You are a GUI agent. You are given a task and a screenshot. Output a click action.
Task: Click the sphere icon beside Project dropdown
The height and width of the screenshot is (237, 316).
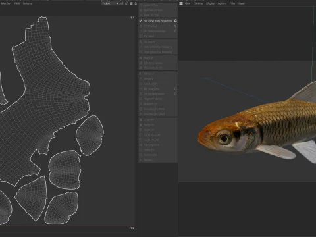131,3
